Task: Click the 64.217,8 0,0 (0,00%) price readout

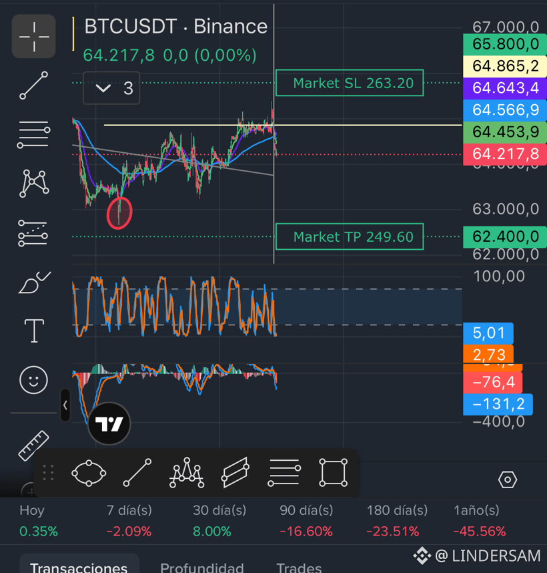Action: click(169, 55)
